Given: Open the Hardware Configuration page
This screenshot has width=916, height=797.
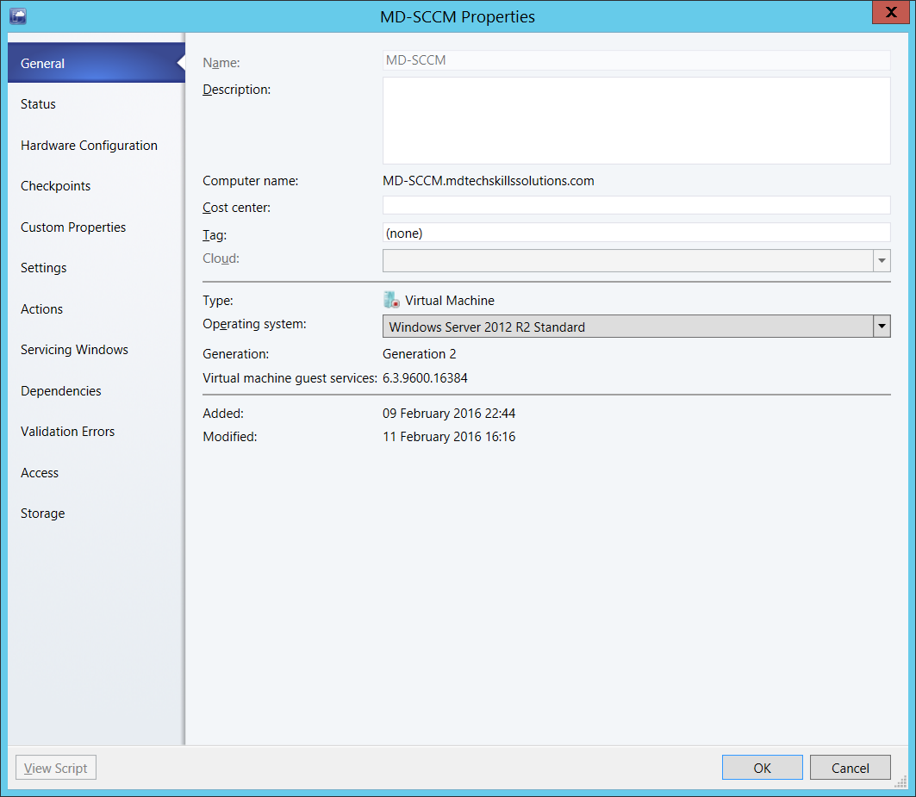Looking at the screenshot, I should pos(89,145).
